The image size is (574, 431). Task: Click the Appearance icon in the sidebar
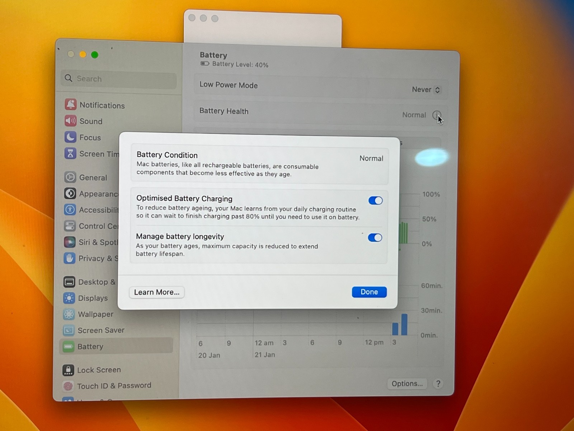click(x=70, y=193)
